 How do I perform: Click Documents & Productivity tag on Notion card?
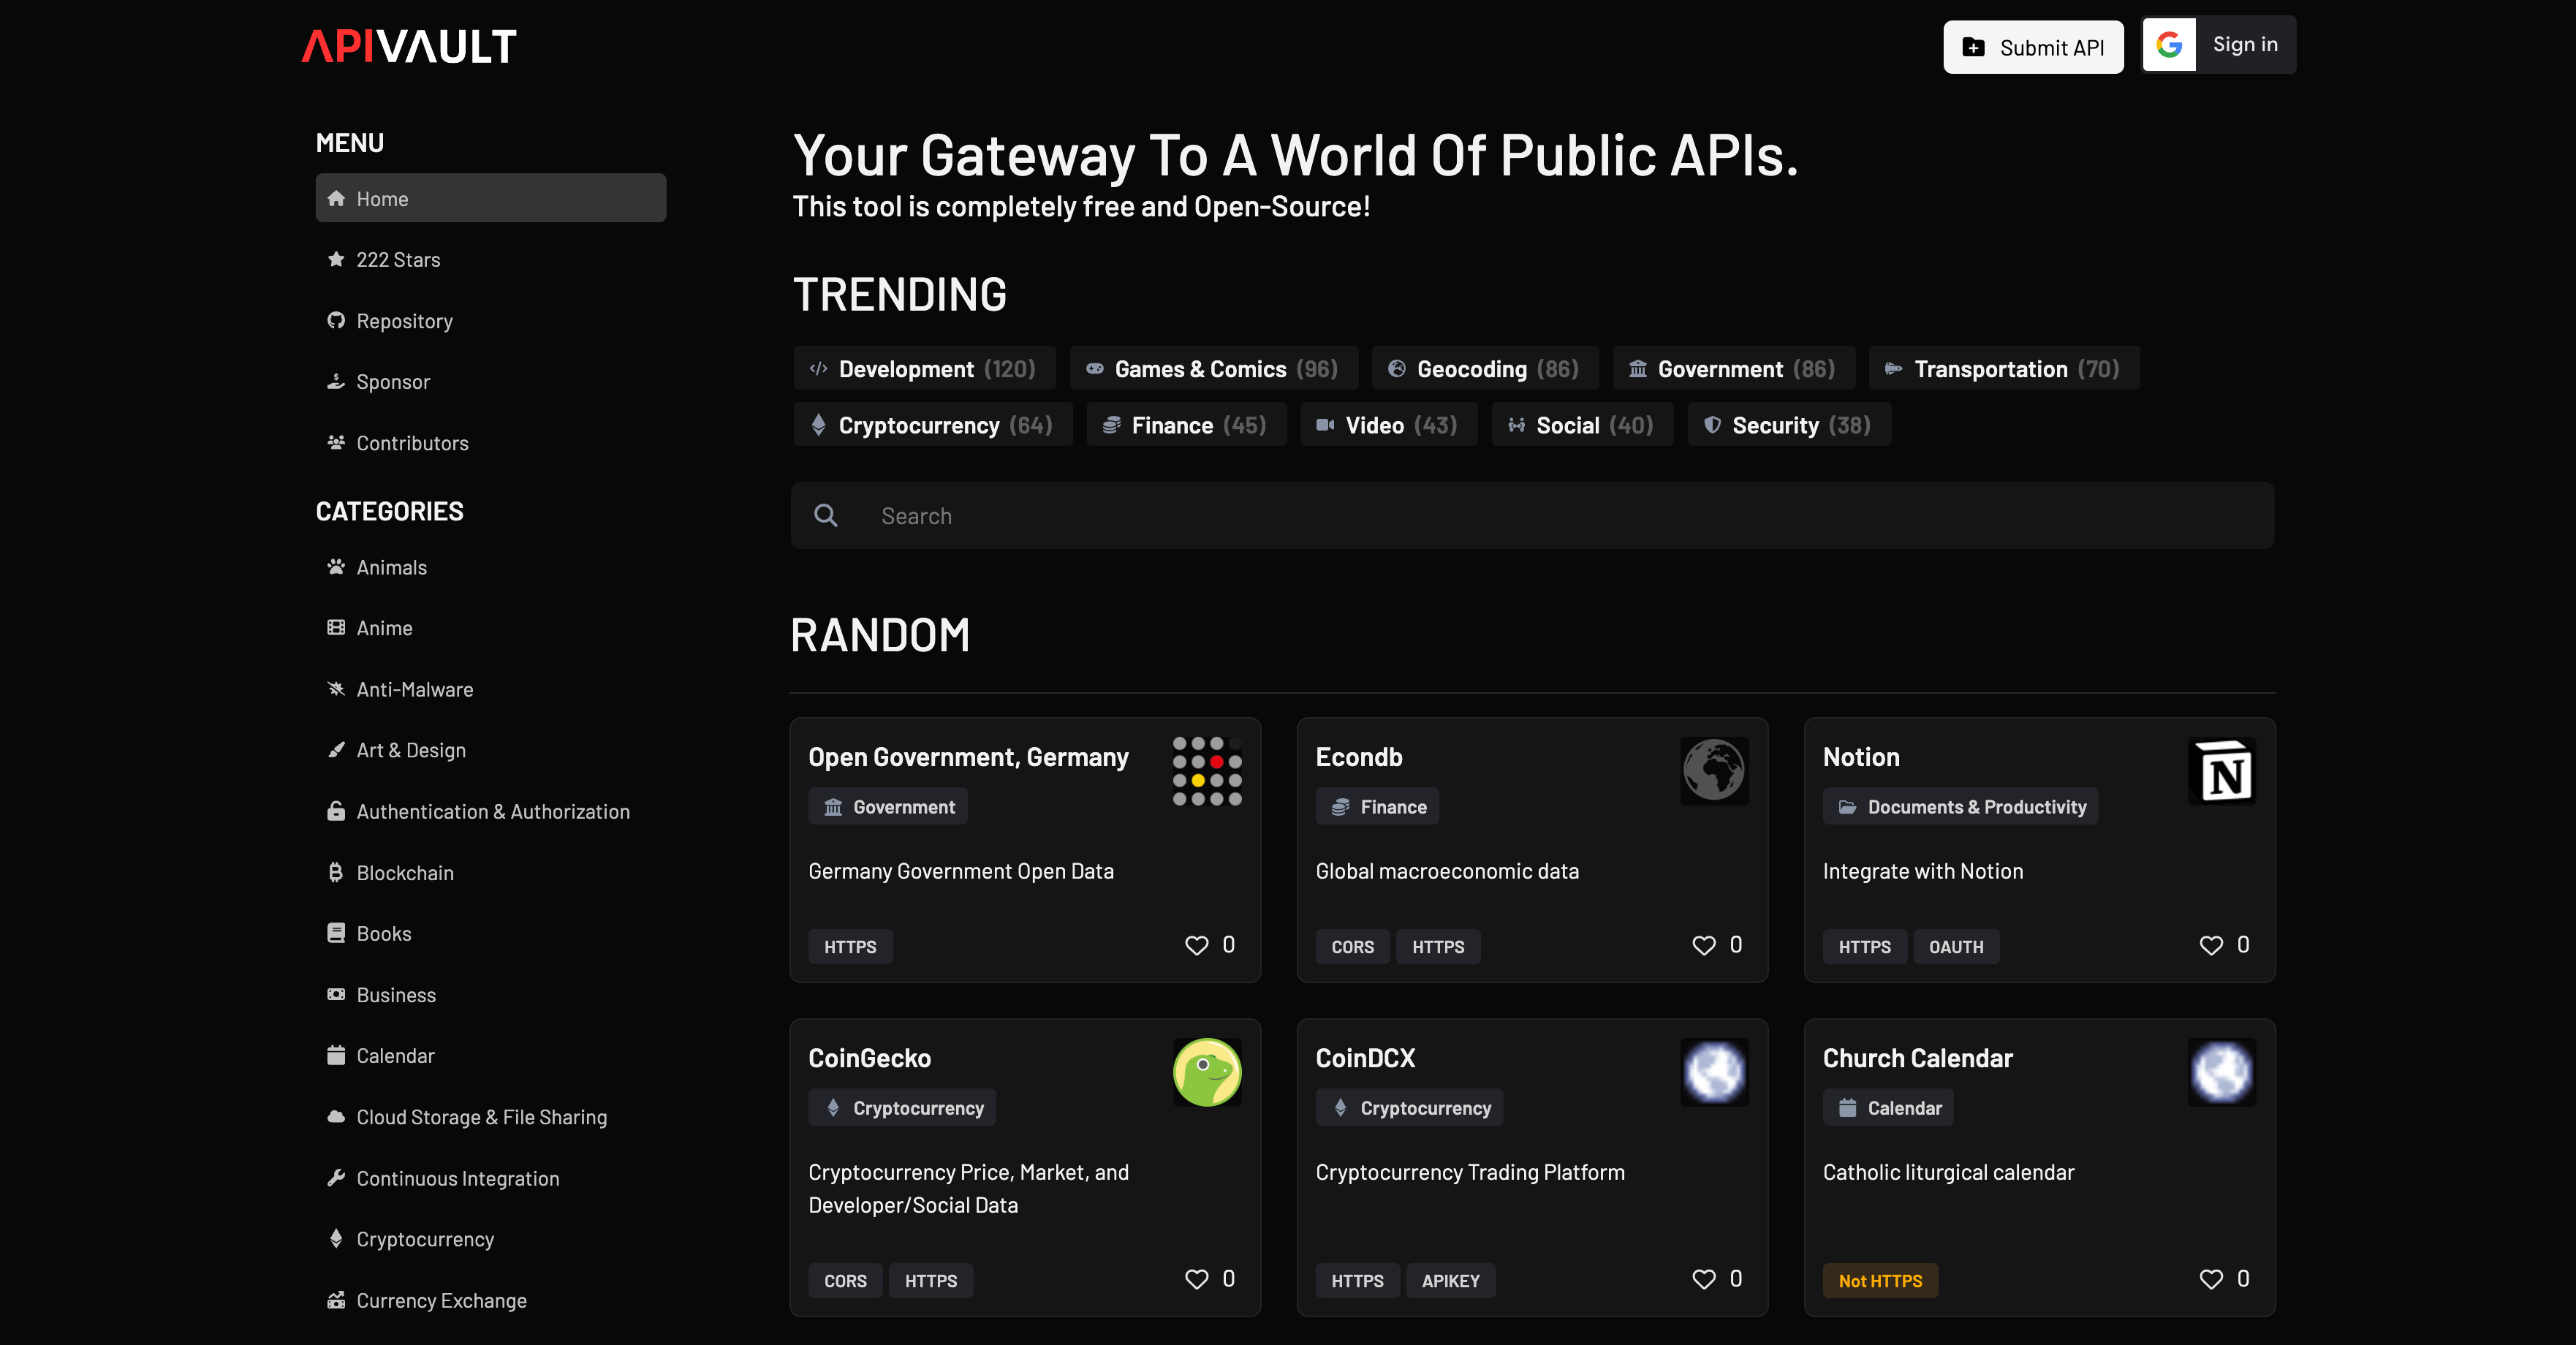(1960, 806)
